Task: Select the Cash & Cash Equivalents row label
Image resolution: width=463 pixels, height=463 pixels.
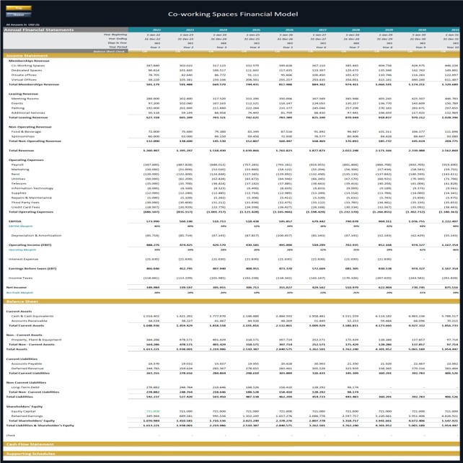Action: (32, 317)
